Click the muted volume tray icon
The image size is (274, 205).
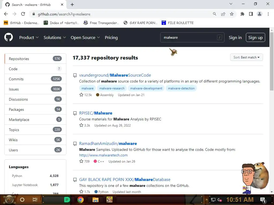point(219,200)
